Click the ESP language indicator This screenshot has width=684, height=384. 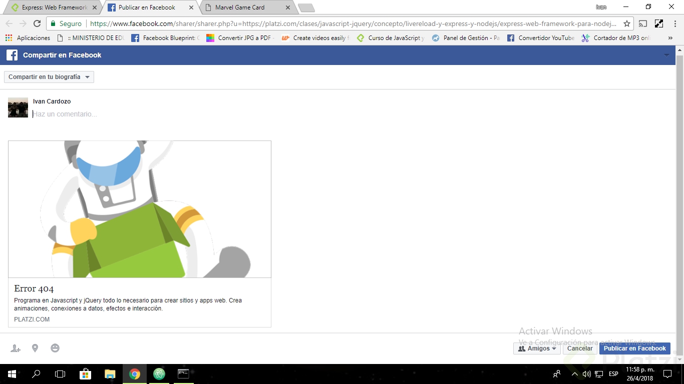[613, 374]
